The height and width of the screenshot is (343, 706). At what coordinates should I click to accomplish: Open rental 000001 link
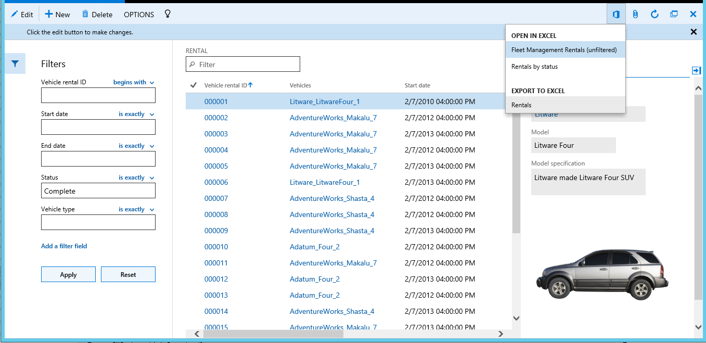pos(216,101)
